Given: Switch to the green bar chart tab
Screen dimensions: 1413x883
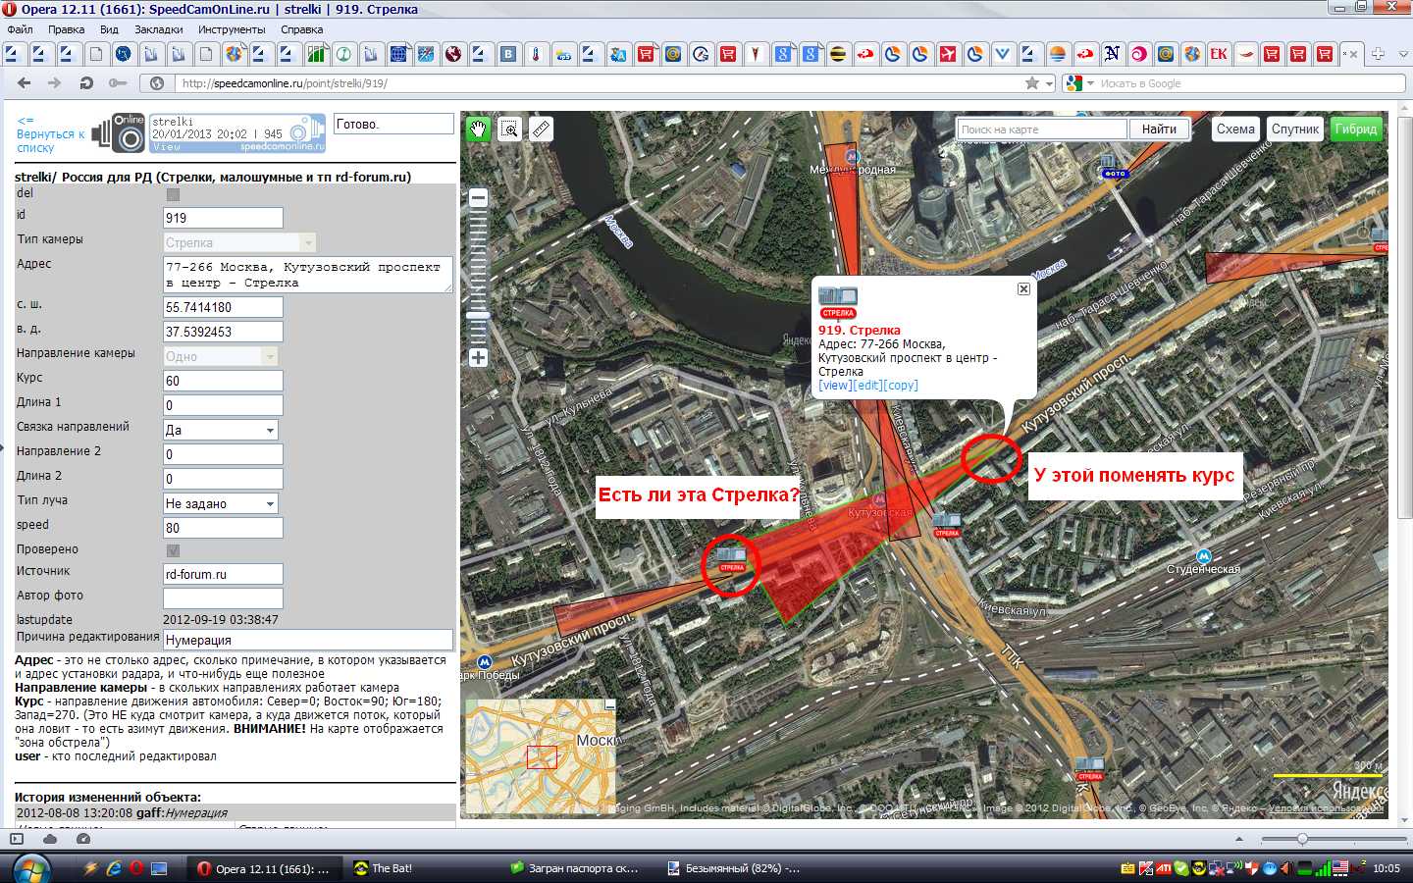Looking at the screenshot, I should (x=316, y=54).
